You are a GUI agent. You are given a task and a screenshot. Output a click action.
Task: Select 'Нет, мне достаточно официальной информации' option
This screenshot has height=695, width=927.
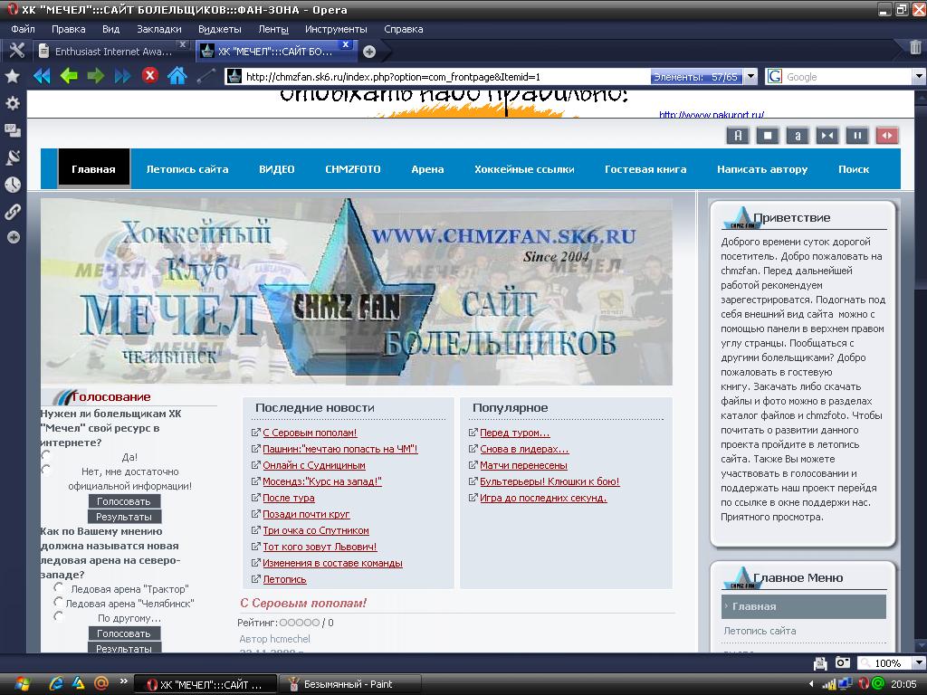click(46, 470)
